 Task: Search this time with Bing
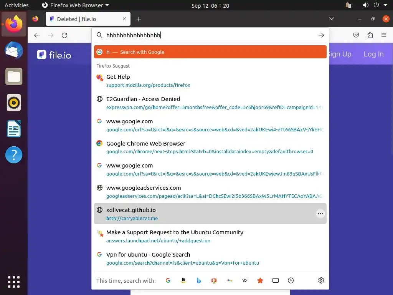click(x=198, y=280)
